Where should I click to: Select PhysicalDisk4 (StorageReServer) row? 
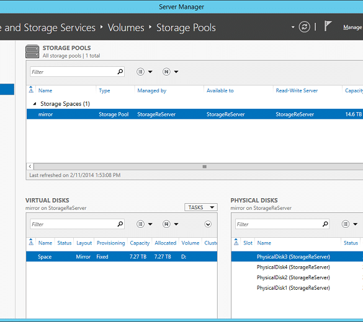coord(297,268)
